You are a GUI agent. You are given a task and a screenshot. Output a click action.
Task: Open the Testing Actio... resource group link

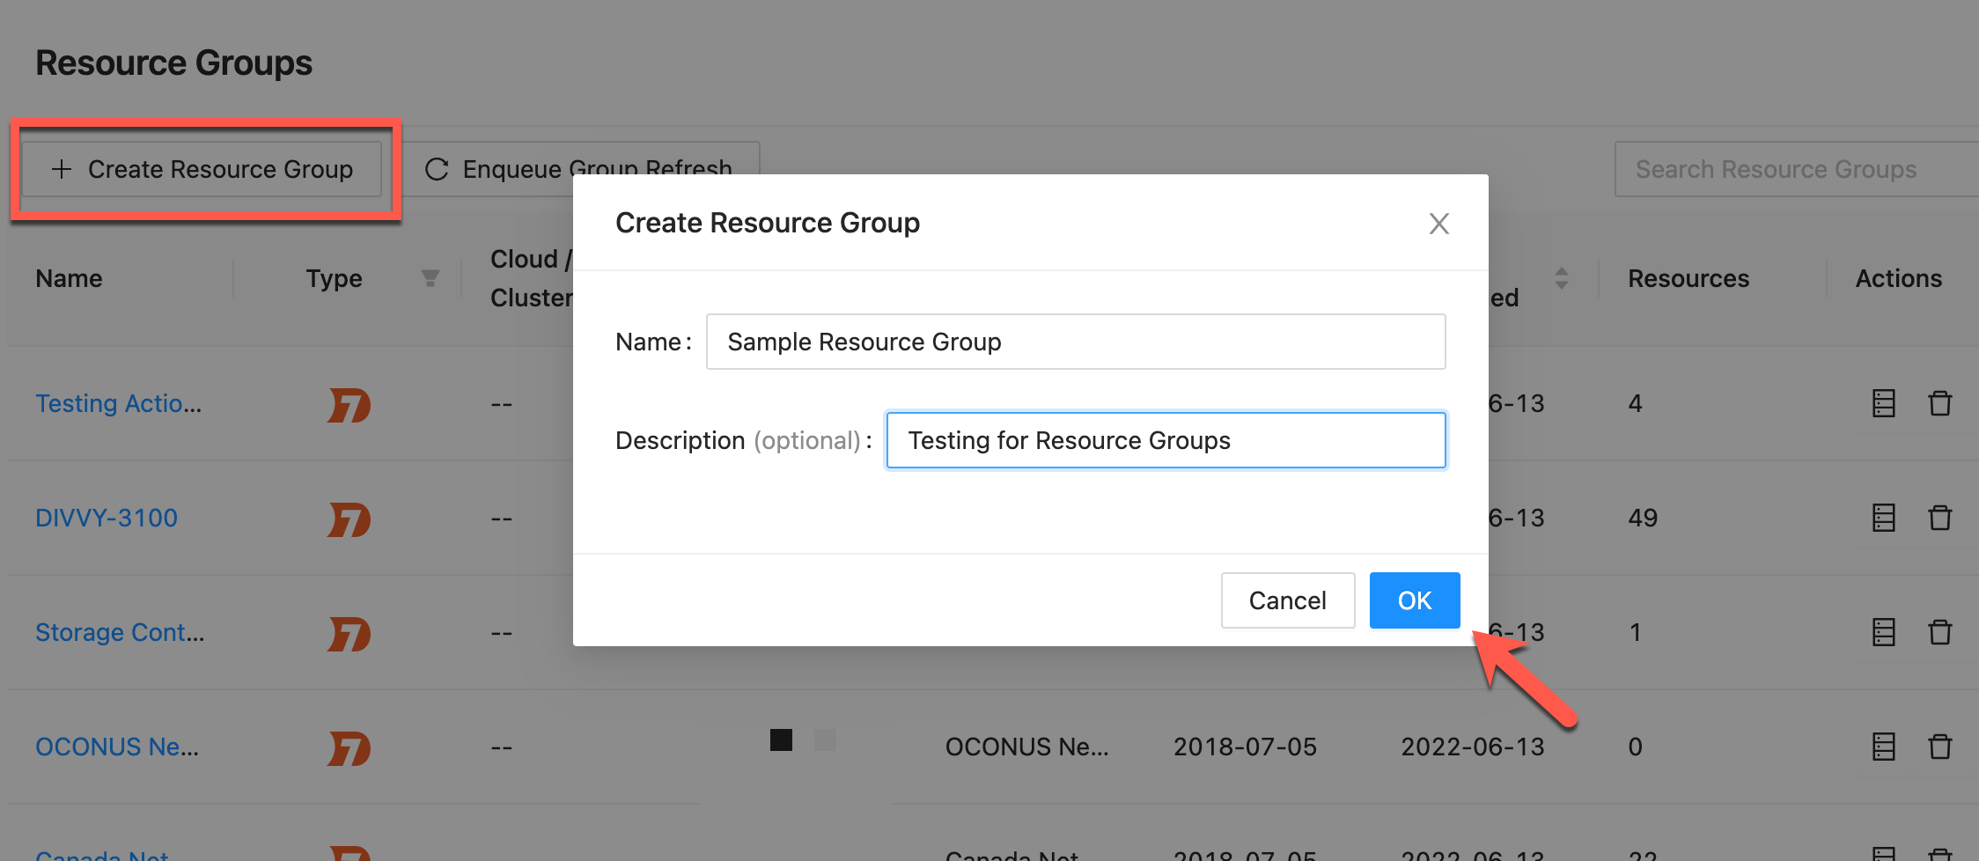[119, 403]
